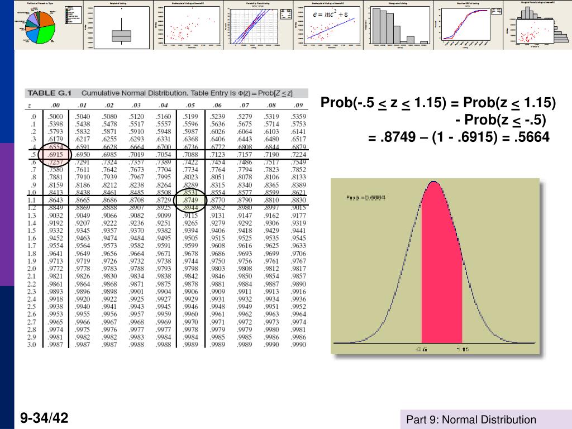Click the .09 column header
Image resolution: width=572 pixels, height=429 pixels.
298,106
